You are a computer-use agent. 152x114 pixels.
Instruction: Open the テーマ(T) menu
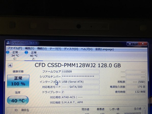(55, 48)
